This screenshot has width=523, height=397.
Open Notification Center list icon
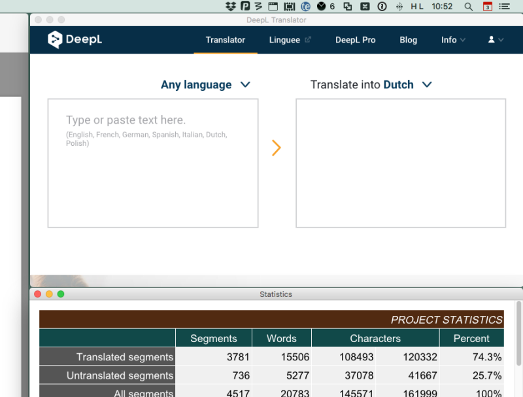point(504,7)
